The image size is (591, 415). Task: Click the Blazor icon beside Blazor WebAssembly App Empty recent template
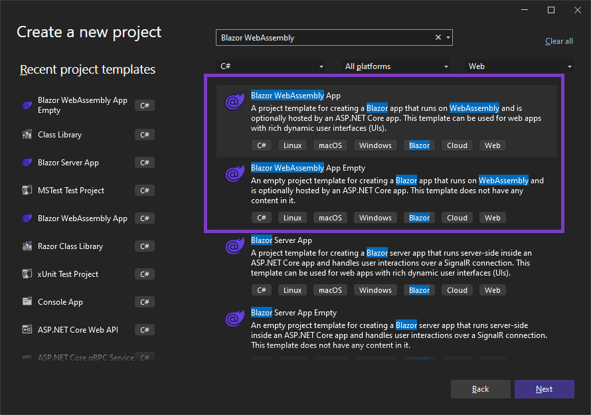(x=27, y=105)
